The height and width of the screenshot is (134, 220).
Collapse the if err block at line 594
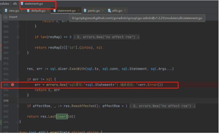[18, 79]
